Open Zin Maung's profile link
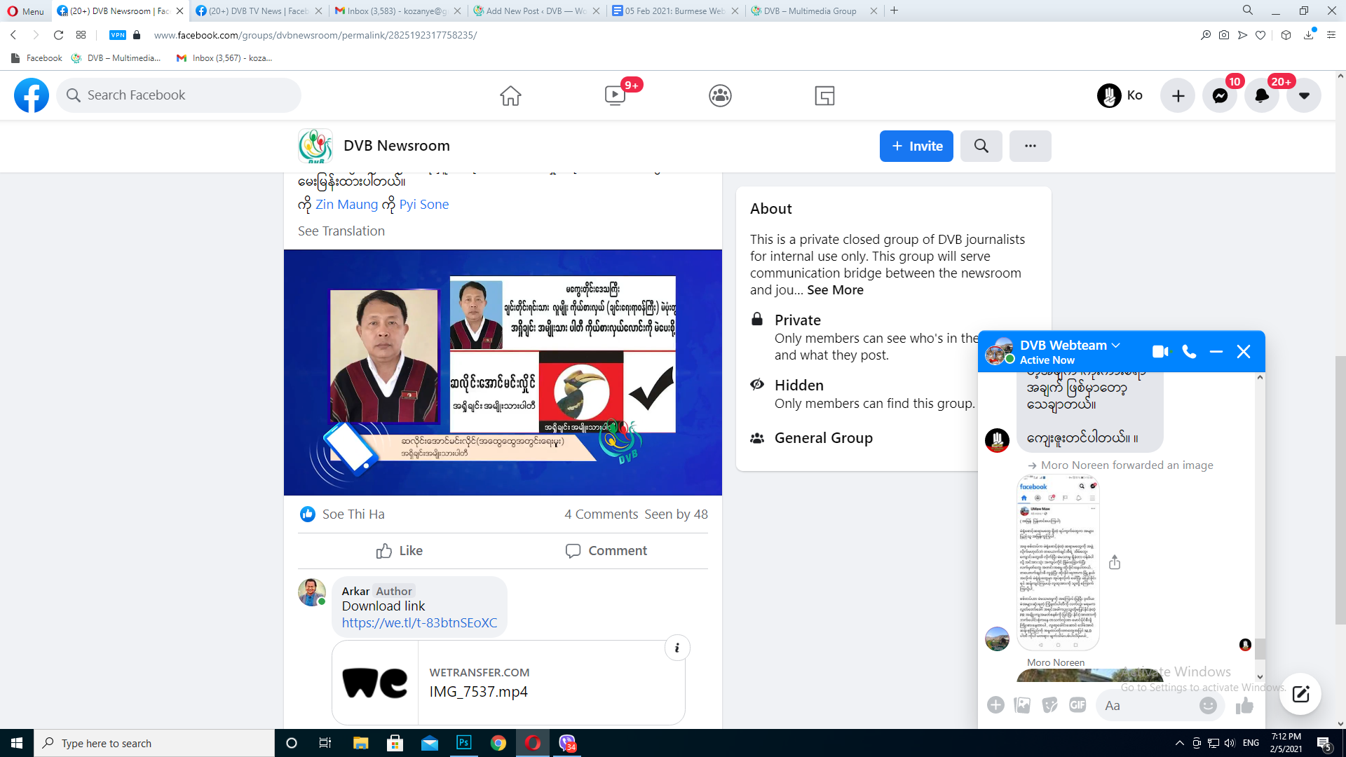This screenshot has height=757, width=1346. point(346,205)
